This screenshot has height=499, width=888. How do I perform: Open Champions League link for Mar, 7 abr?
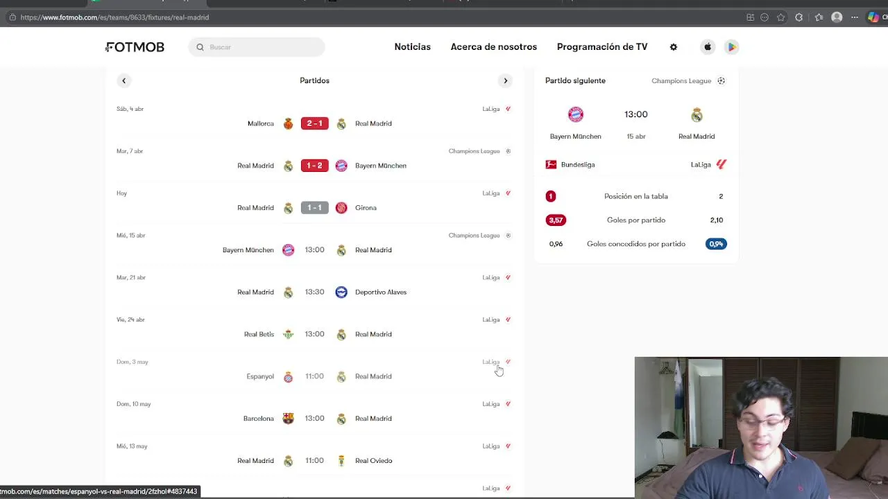(479, 151)
